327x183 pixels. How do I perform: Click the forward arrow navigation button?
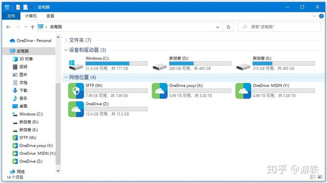tap(18, 27)
